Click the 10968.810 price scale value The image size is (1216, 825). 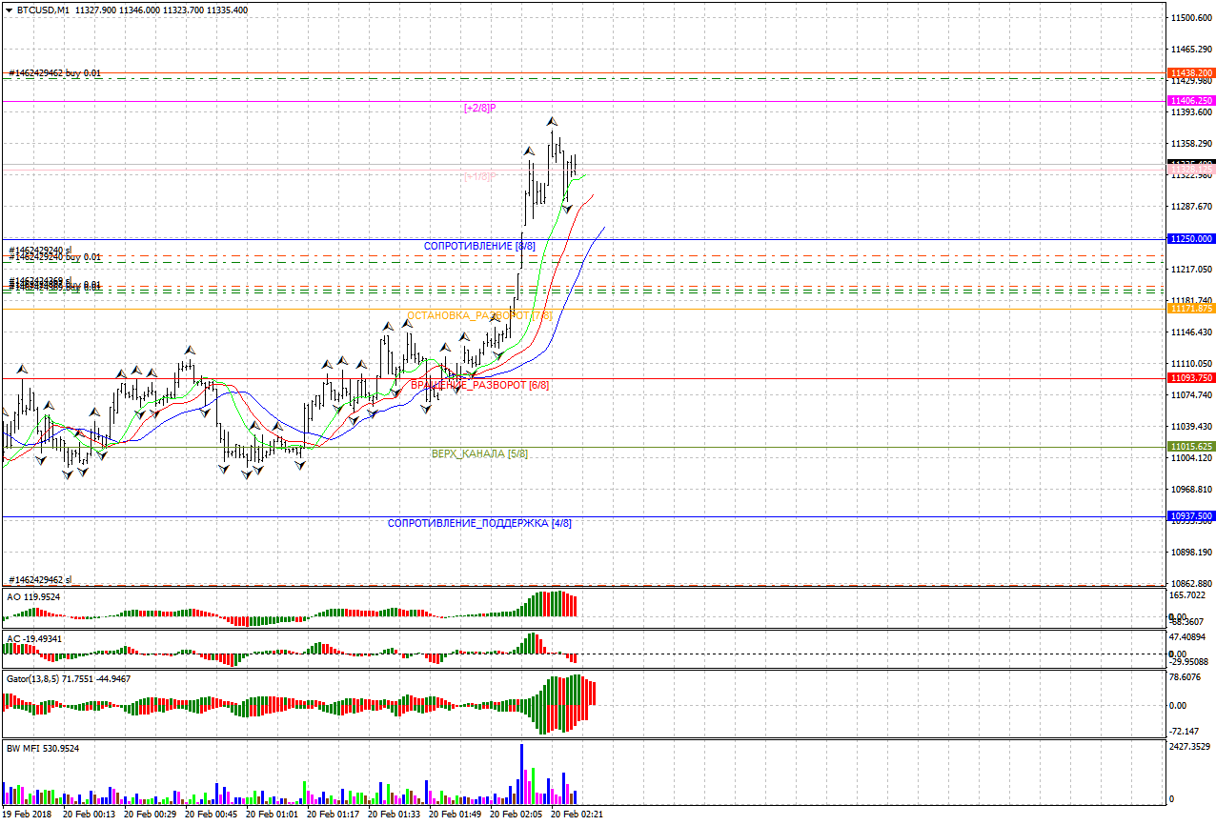click(x=1192, y=489)
